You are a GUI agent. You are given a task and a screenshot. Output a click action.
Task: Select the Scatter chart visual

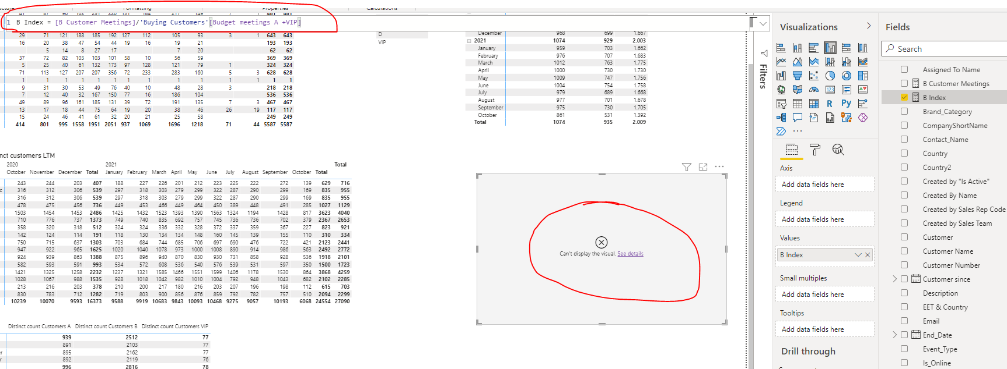pos(814,76)
